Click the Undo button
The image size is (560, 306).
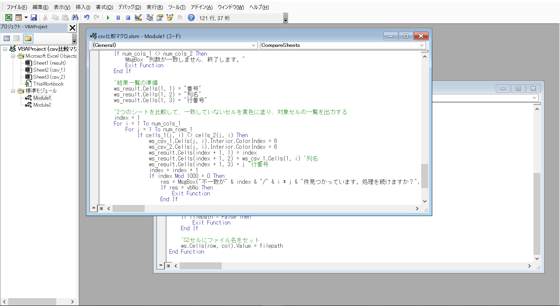pyautogui.click(x=87, y=17)
